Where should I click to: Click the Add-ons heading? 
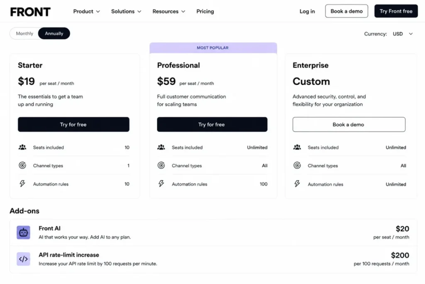click(x=24, y=211)
